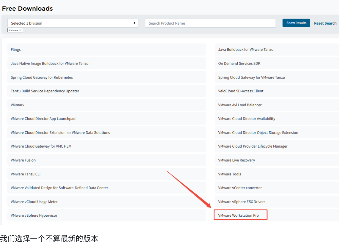Viewport: 339px width, 243px height.
Task: Choose Spring Cloud Gateway for VMware Tanzu
Action: tap(277, 77)
